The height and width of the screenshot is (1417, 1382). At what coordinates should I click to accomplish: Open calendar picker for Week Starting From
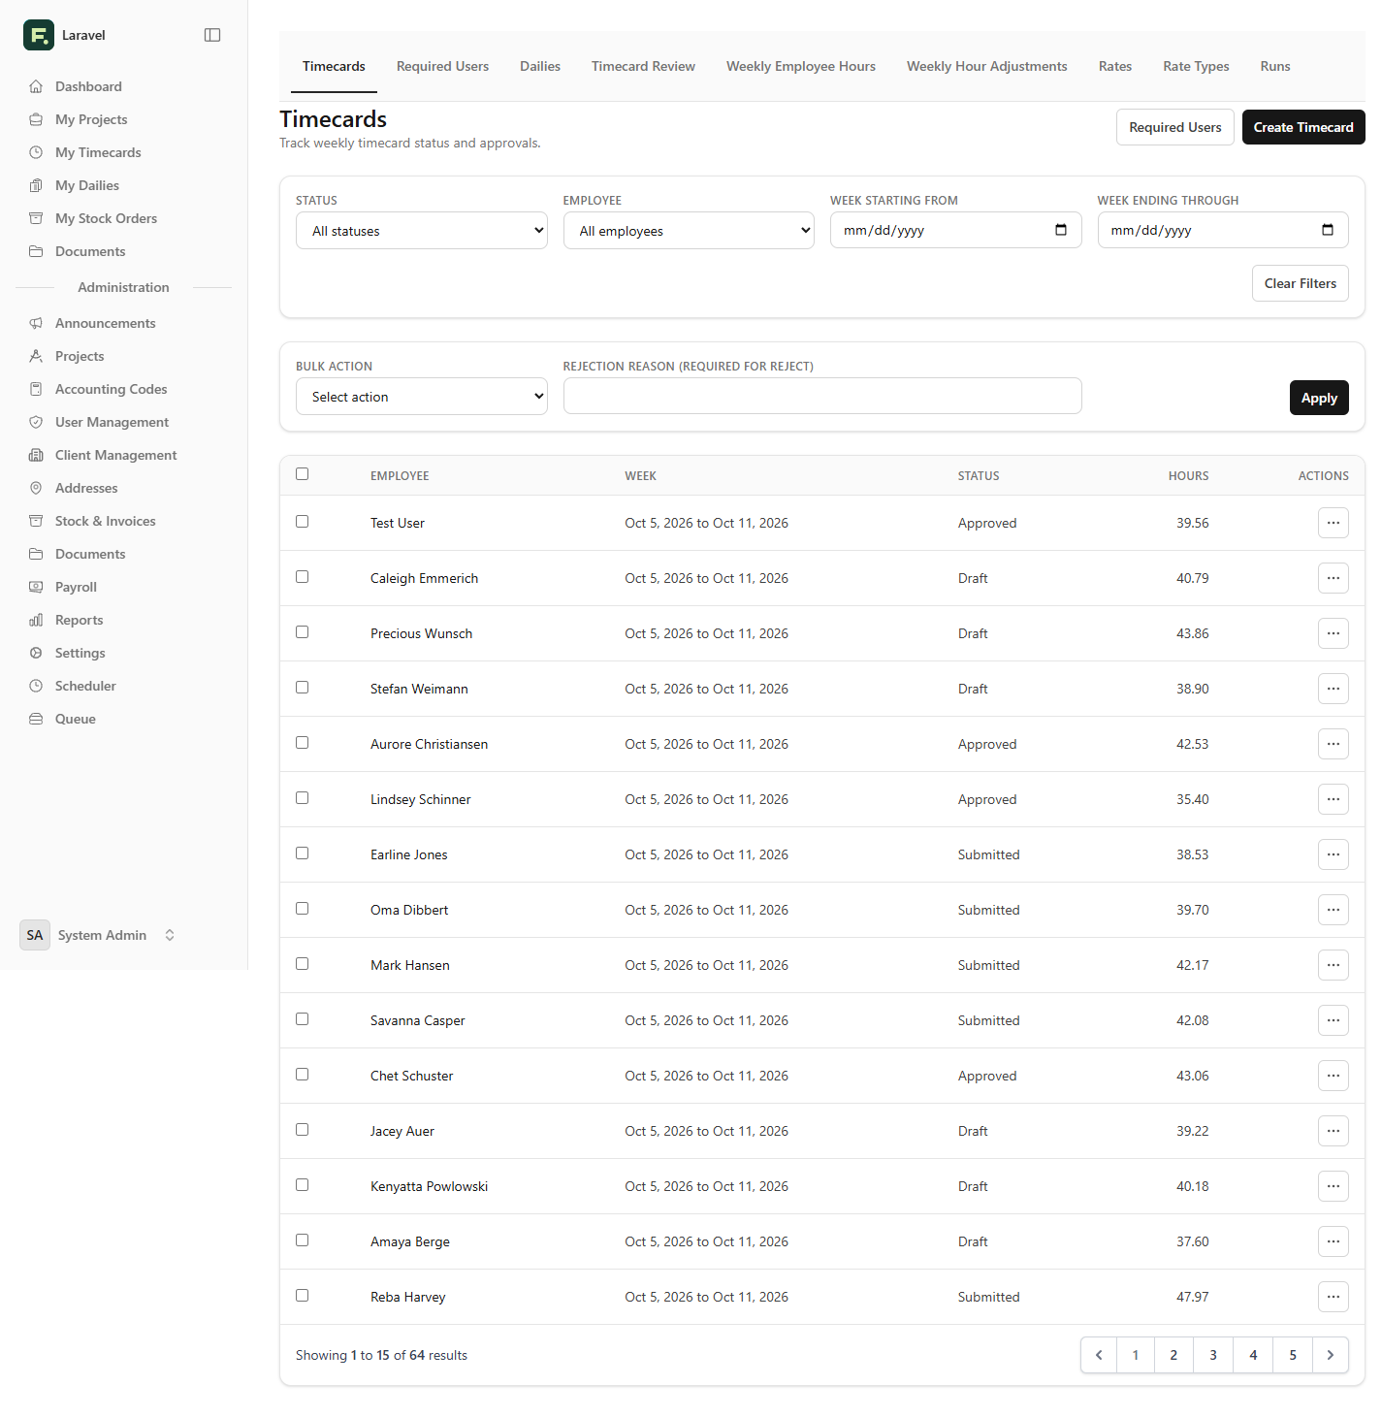[x=1061, y=230]
